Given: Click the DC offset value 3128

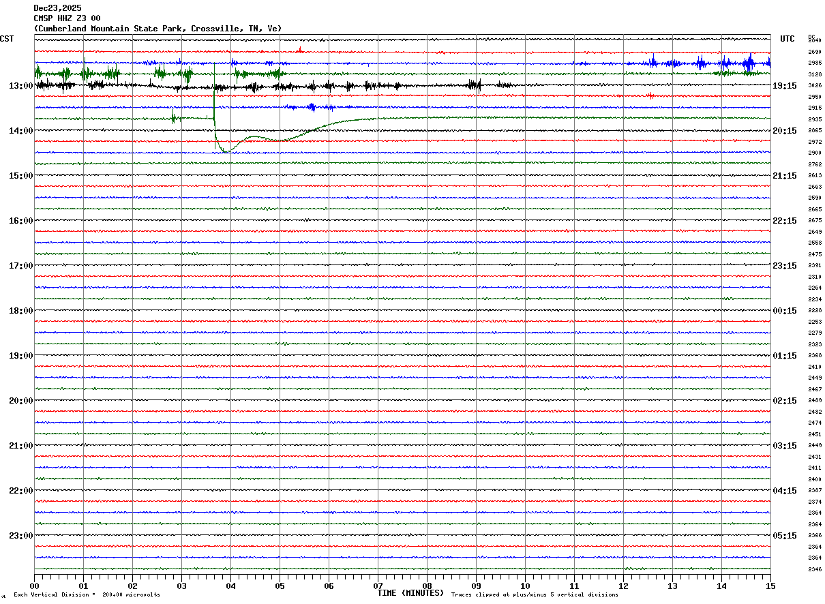Looking at the screenshot, I should coord(814,74).
